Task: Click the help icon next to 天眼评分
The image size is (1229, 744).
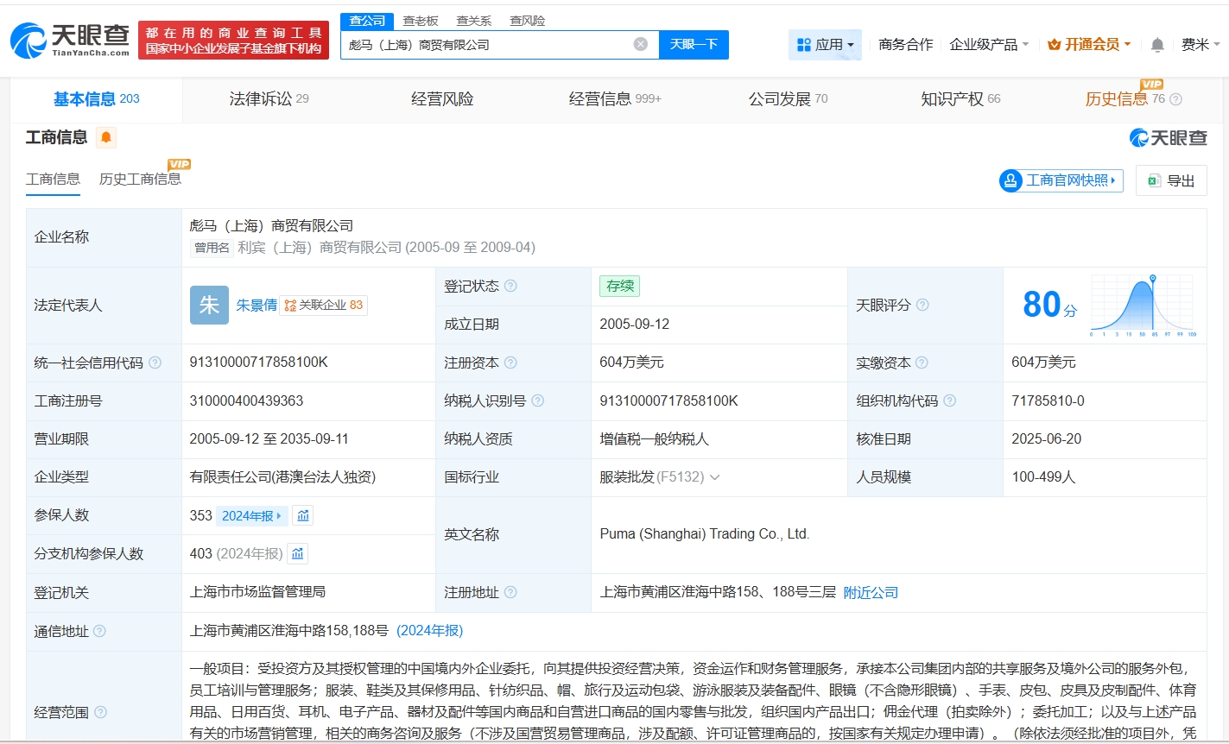Action: point(922,306)
